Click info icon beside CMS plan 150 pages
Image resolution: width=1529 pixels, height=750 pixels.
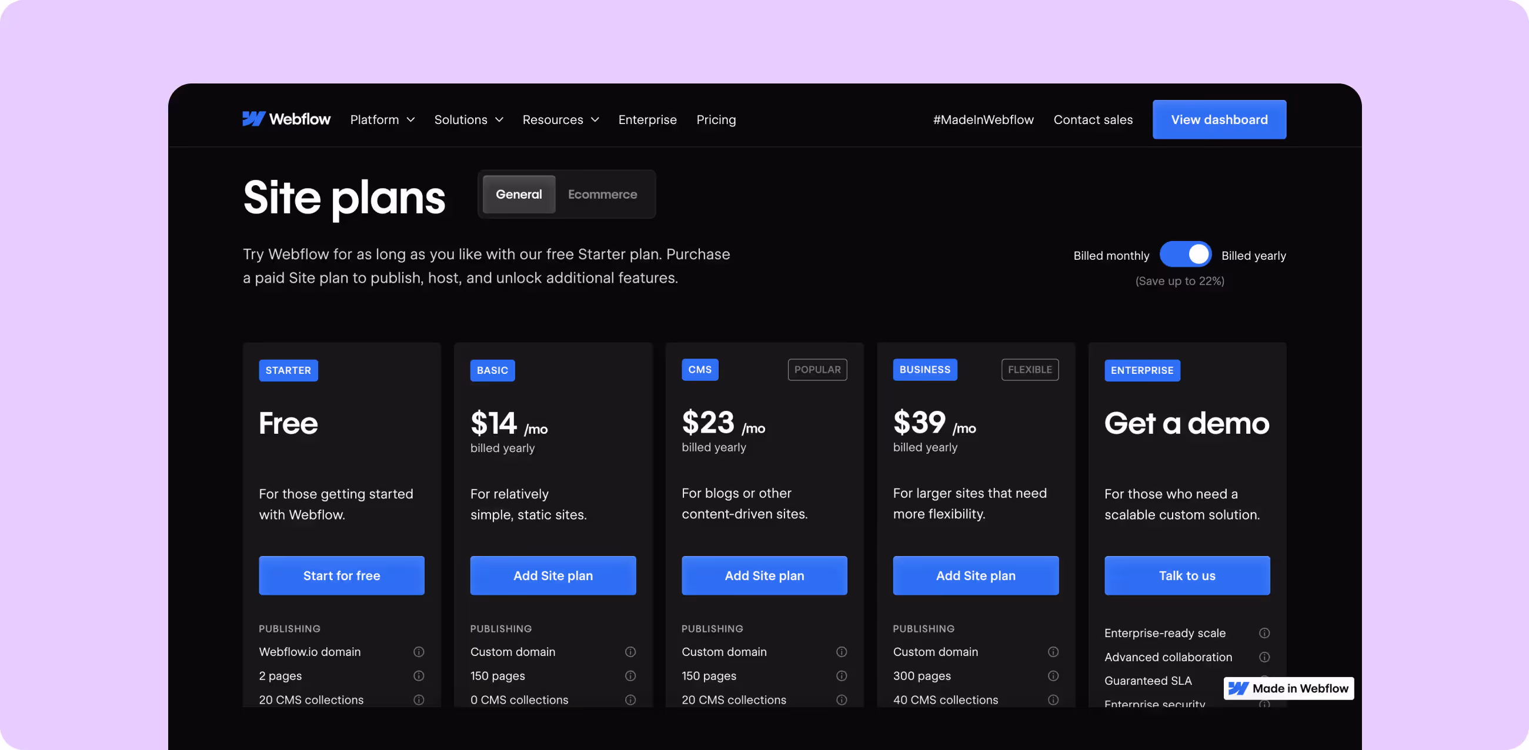pyautogui.click(x=841, y=676)
